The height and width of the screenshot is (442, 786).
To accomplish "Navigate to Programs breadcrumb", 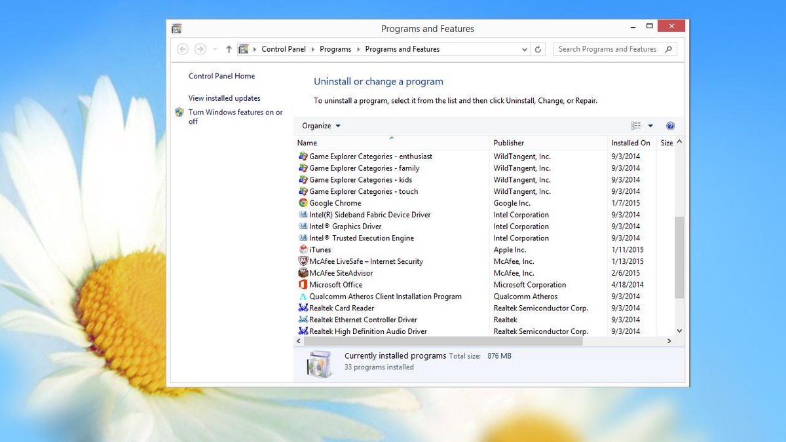I will click(335, 49).
